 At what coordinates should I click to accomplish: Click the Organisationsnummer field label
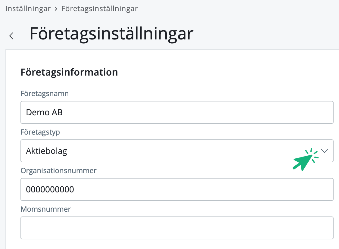click(x=58, y=171)
